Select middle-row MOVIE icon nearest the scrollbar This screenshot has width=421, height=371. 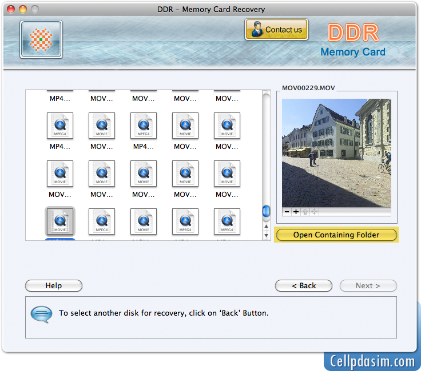tap(227, 174)
